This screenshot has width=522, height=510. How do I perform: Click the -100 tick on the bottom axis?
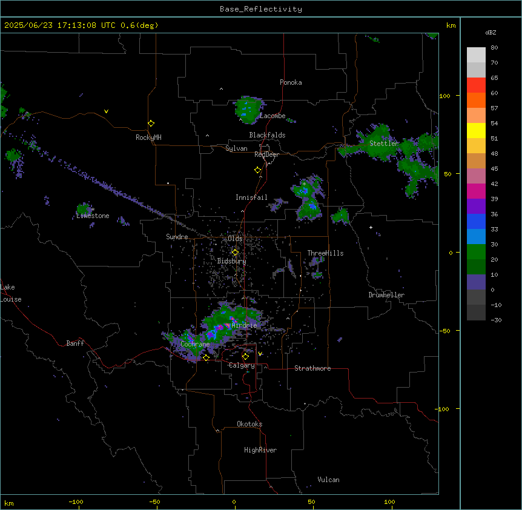pyautogui.click(x=76, y=502)
